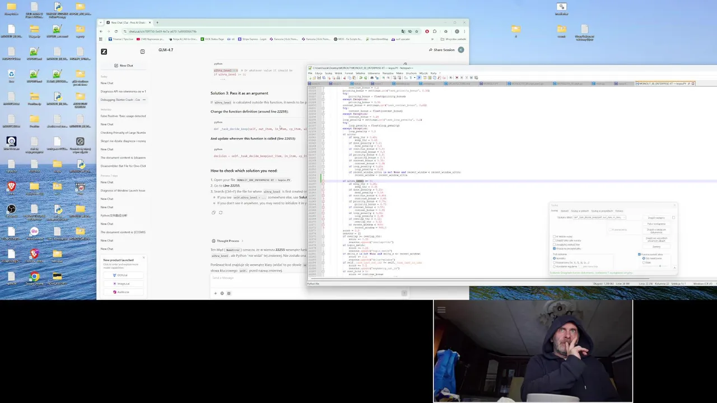Click the Redo icon in Notepad++ toolbar
Viewport: 717px width, 403px height.
click(x=365, y=78)
